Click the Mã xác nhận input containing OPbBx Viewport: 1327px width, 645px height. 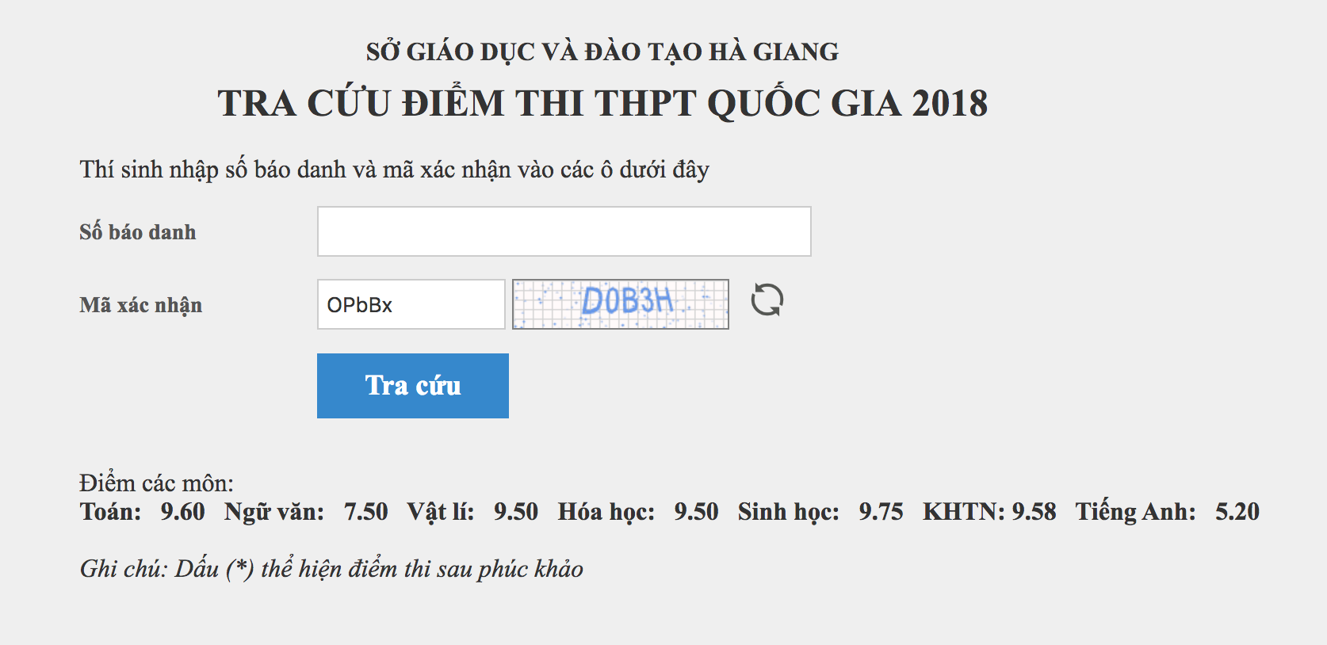point(411,304)
